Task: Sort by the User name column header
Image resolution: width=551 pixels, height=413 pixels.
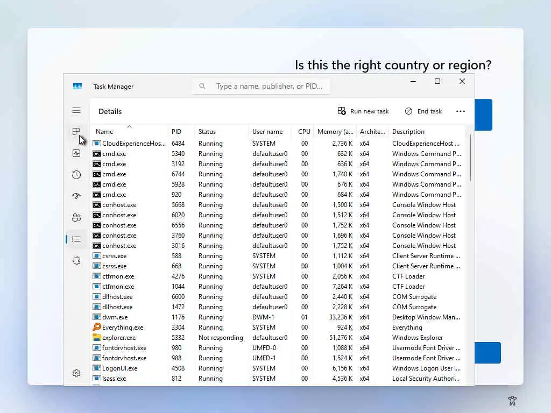Action: [270, 132]
